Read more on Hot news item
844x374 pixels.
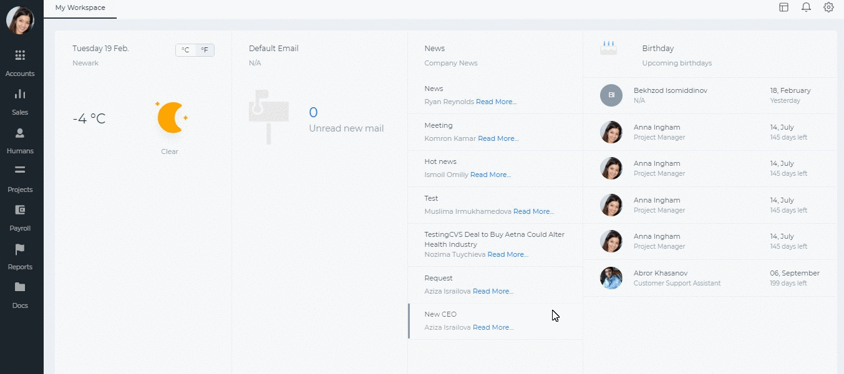pos(490,175)
